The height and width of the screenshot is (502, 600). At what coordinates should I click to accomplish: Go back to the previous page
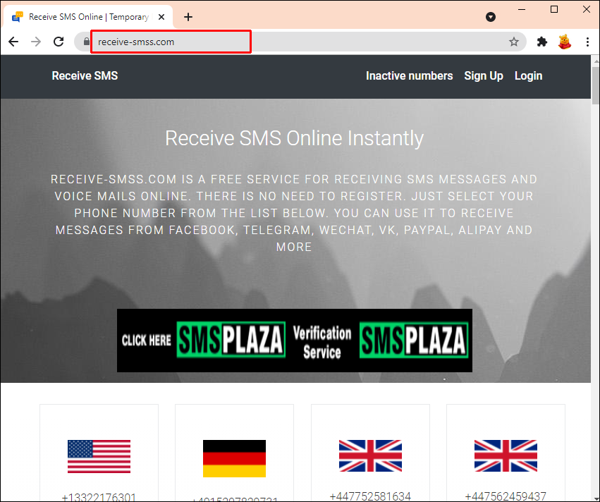coord(13,42)
